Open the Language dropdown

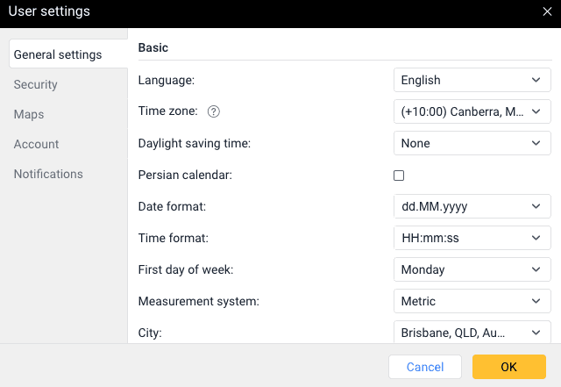tap(472, 80)
